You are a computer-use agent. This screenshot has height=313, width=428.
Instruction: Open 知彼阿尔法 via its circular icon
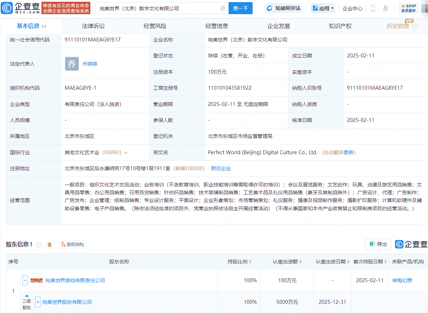tap(270, 8)
